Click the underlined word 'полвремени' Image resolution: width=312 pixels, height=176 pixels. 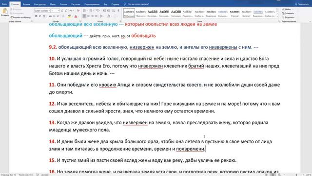coord(191,149)
